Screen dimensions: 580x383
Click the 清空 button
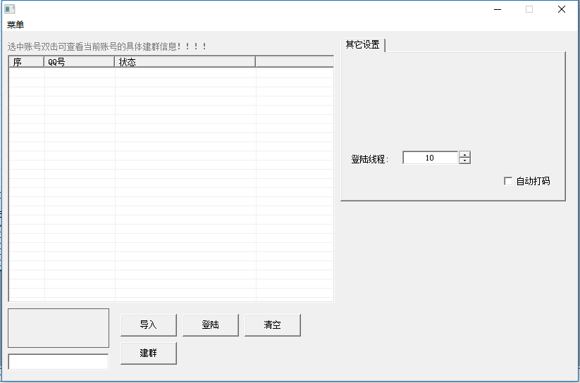pos(273,325)
